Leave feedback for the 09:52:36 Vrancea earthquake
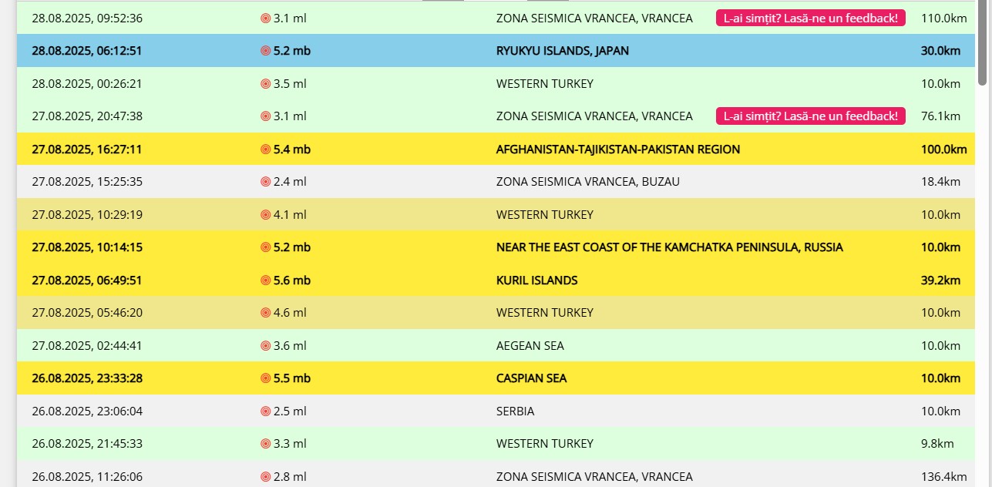This screenshot has width=992, height=487. pos(810,18)
